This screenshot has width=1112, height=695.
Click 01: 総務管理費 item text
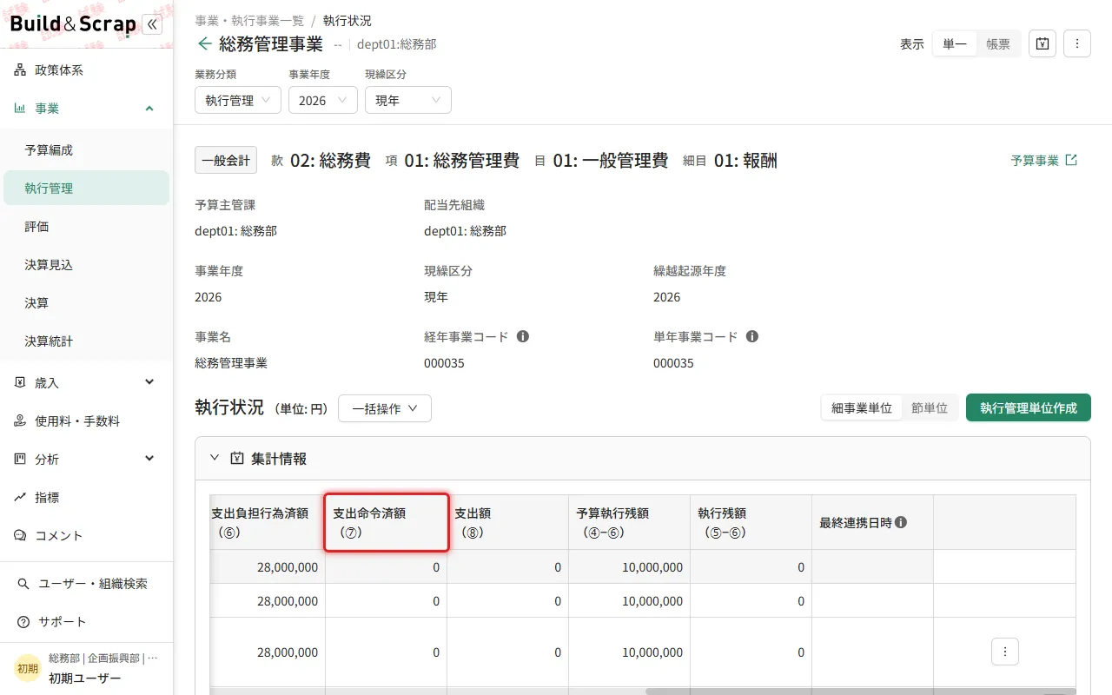[x=461, y=160]
